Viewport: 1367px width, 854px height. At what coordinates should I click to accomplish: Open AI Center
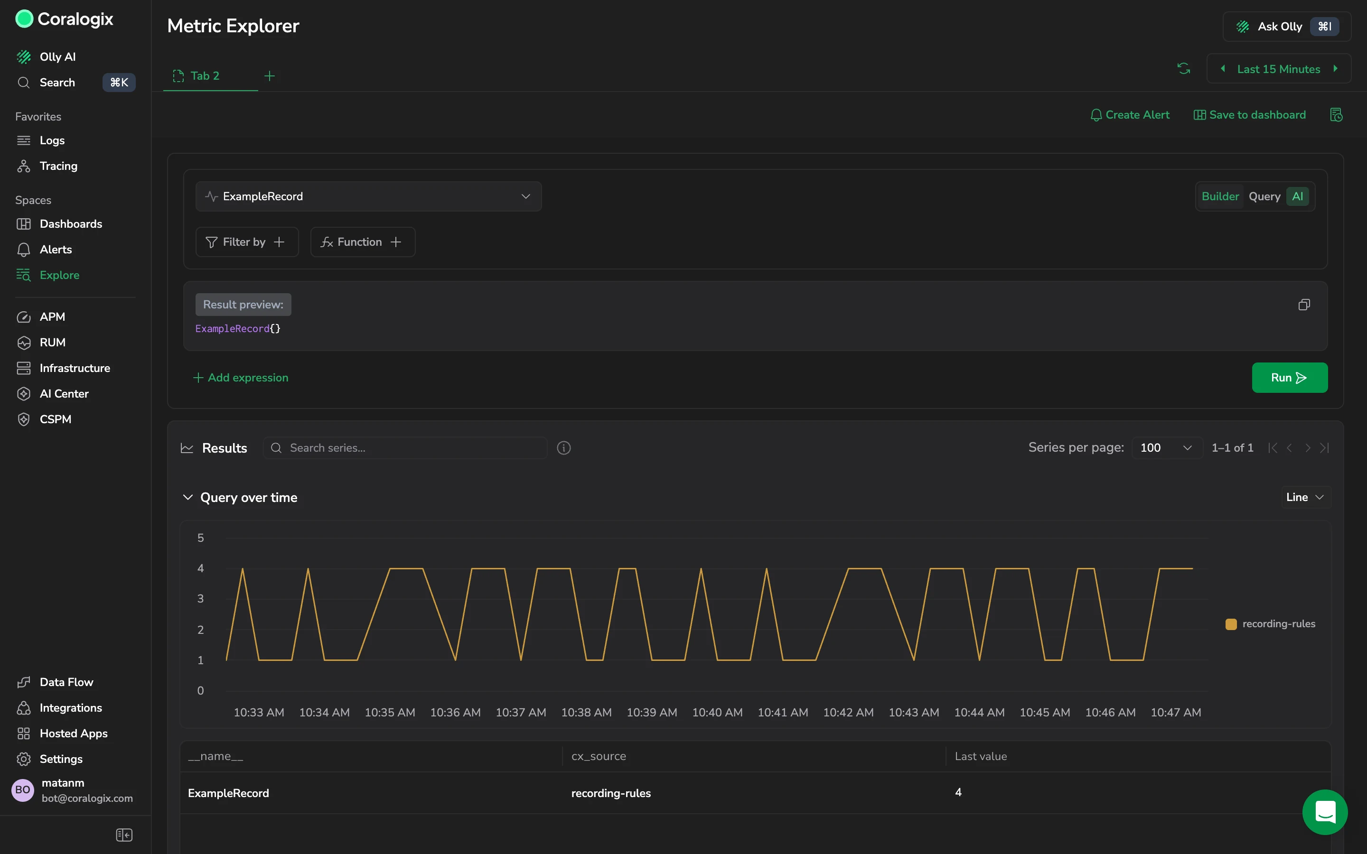[x=64, y=394]
